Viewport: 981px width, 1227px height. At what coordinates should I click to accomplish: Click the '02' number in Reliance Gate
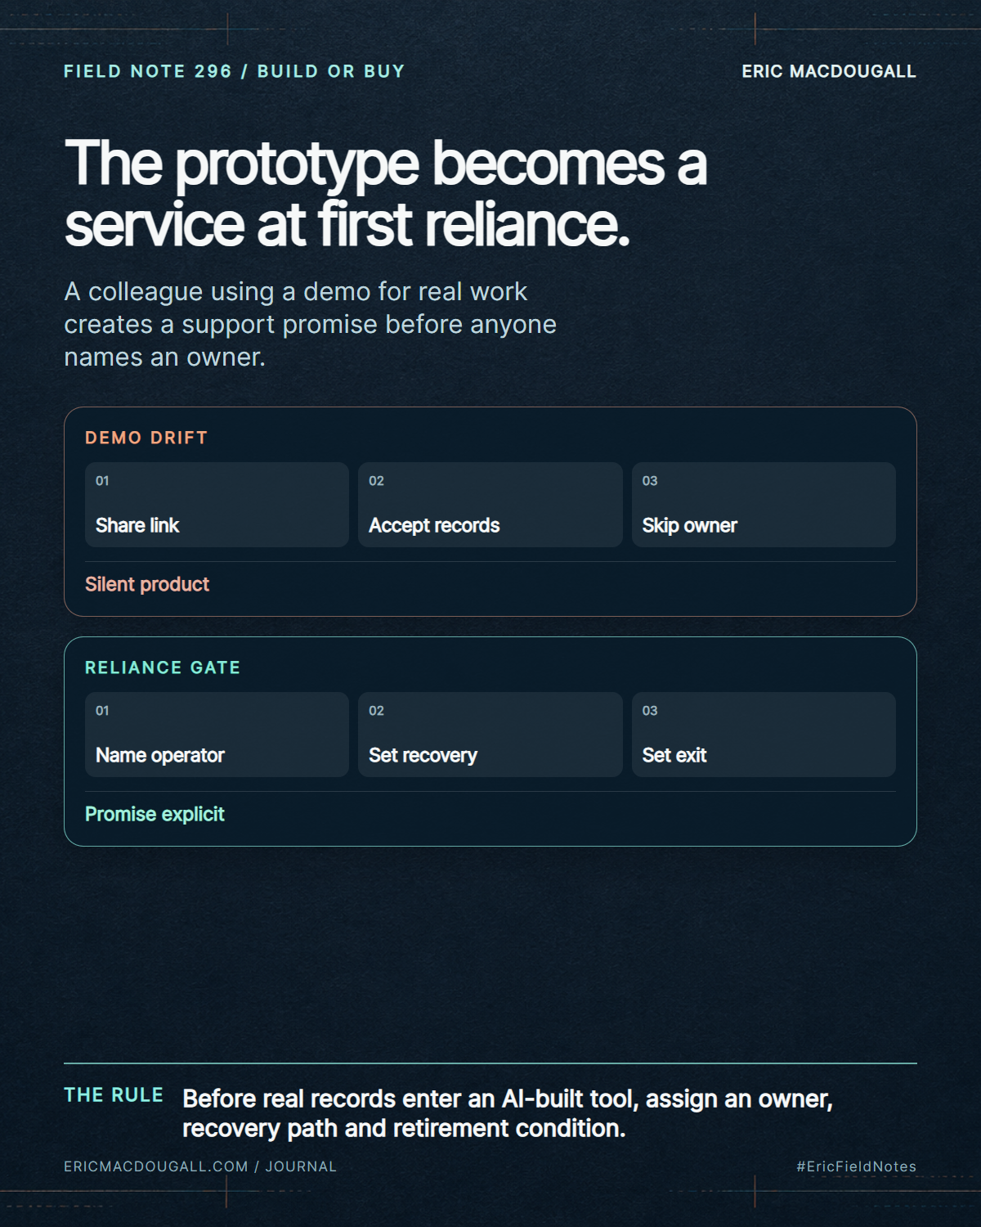click(376, 711)
